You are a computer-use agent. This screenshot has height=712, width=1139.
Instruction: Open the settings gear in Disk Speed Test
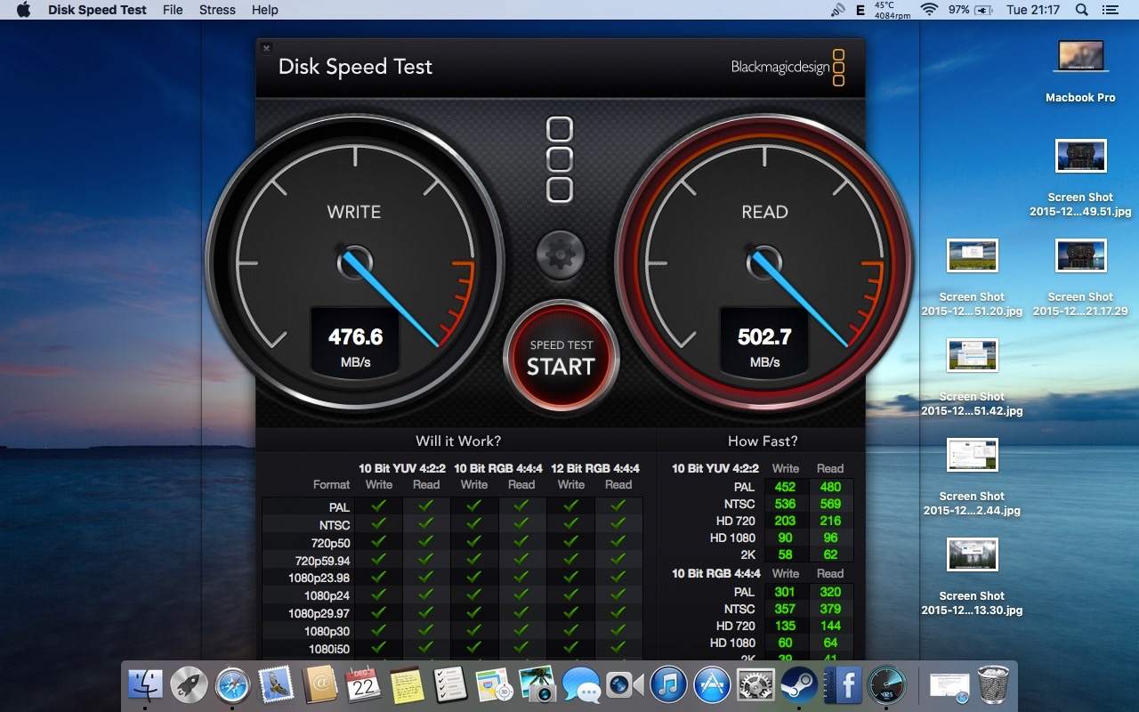(560, 254)
